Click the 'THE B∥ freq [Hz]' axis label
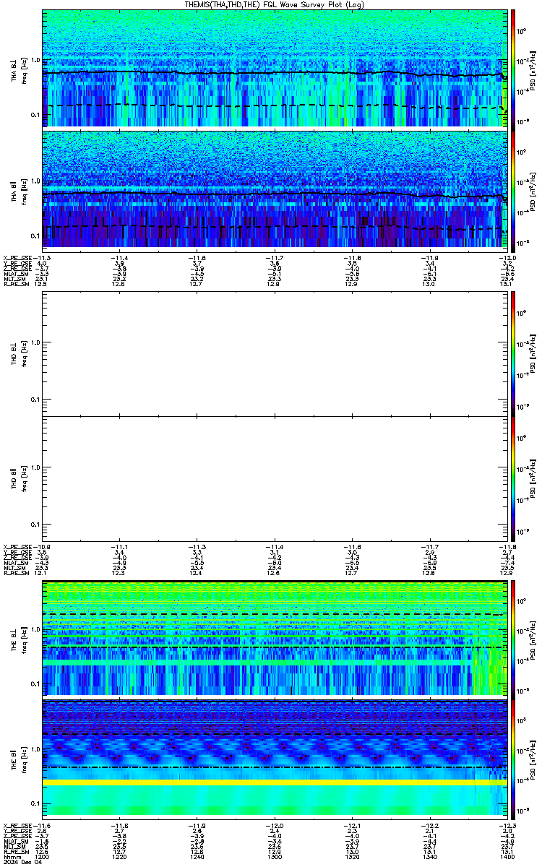Image resolution: width=542 pixels, height=867 pixels. point(19,760)
